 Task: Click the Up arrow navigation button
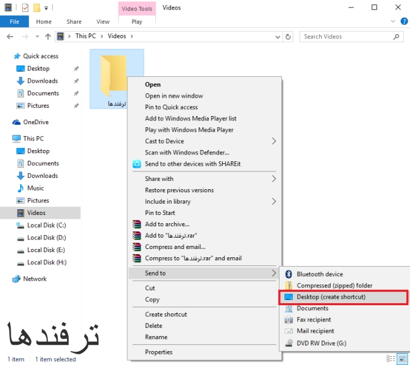click(x=48, y=37)
